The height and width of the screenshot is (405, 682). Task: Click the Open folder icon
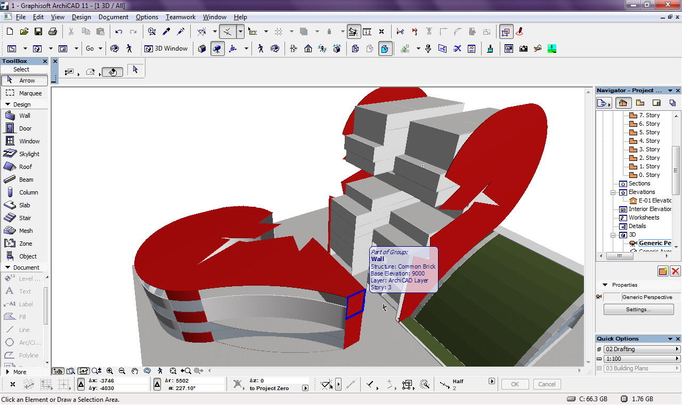(x=24, y=31)
